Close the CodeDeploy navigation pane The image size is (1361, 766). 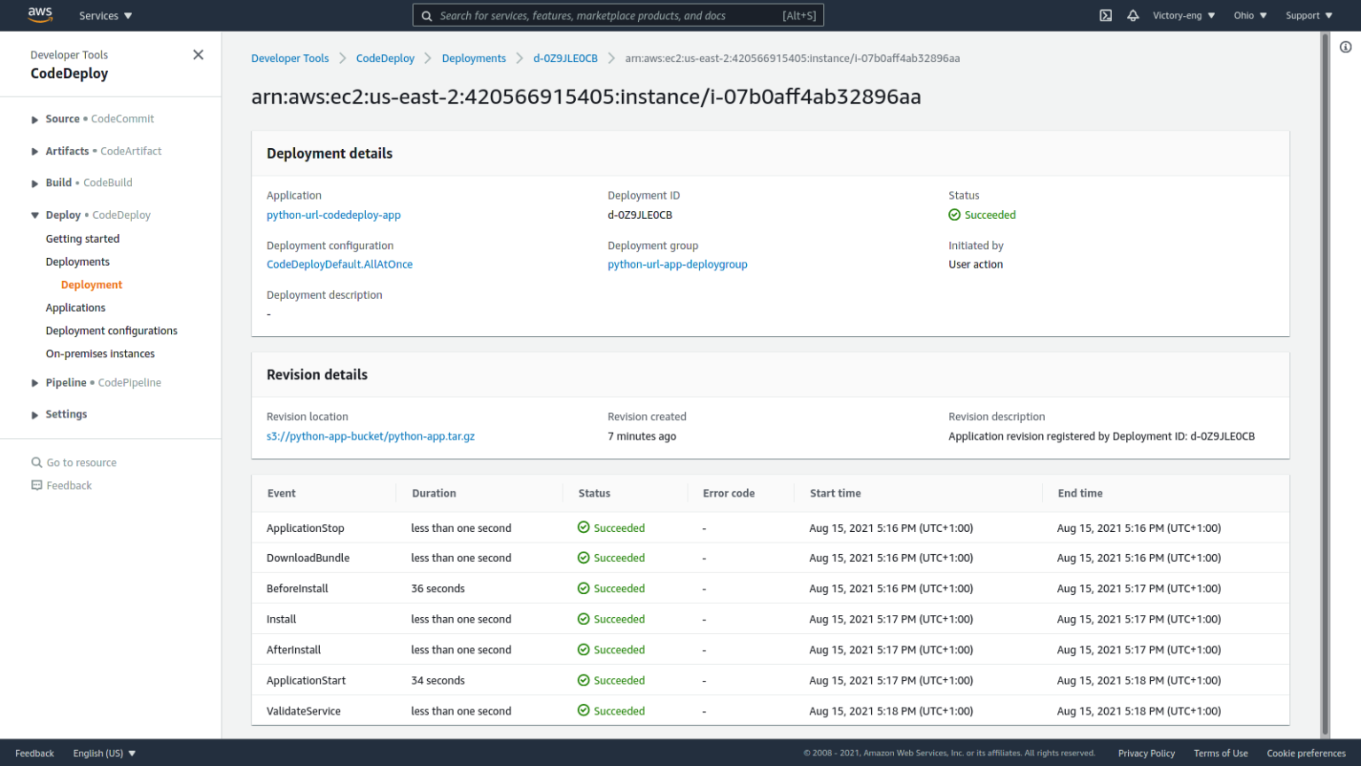point(198,54)
